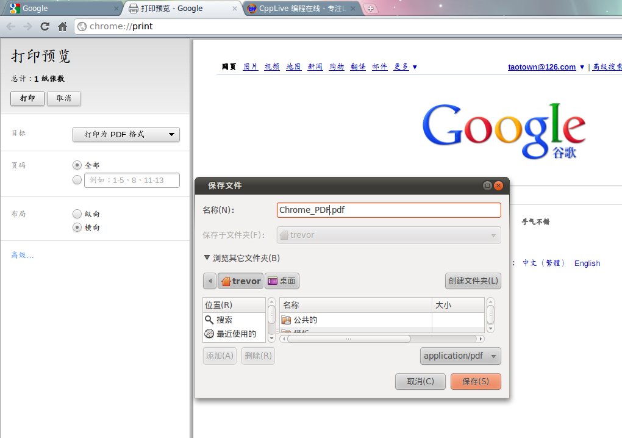Click the trevor home path button
The height and width of the screenshot is (438, 622).
[x=240, y=281]
